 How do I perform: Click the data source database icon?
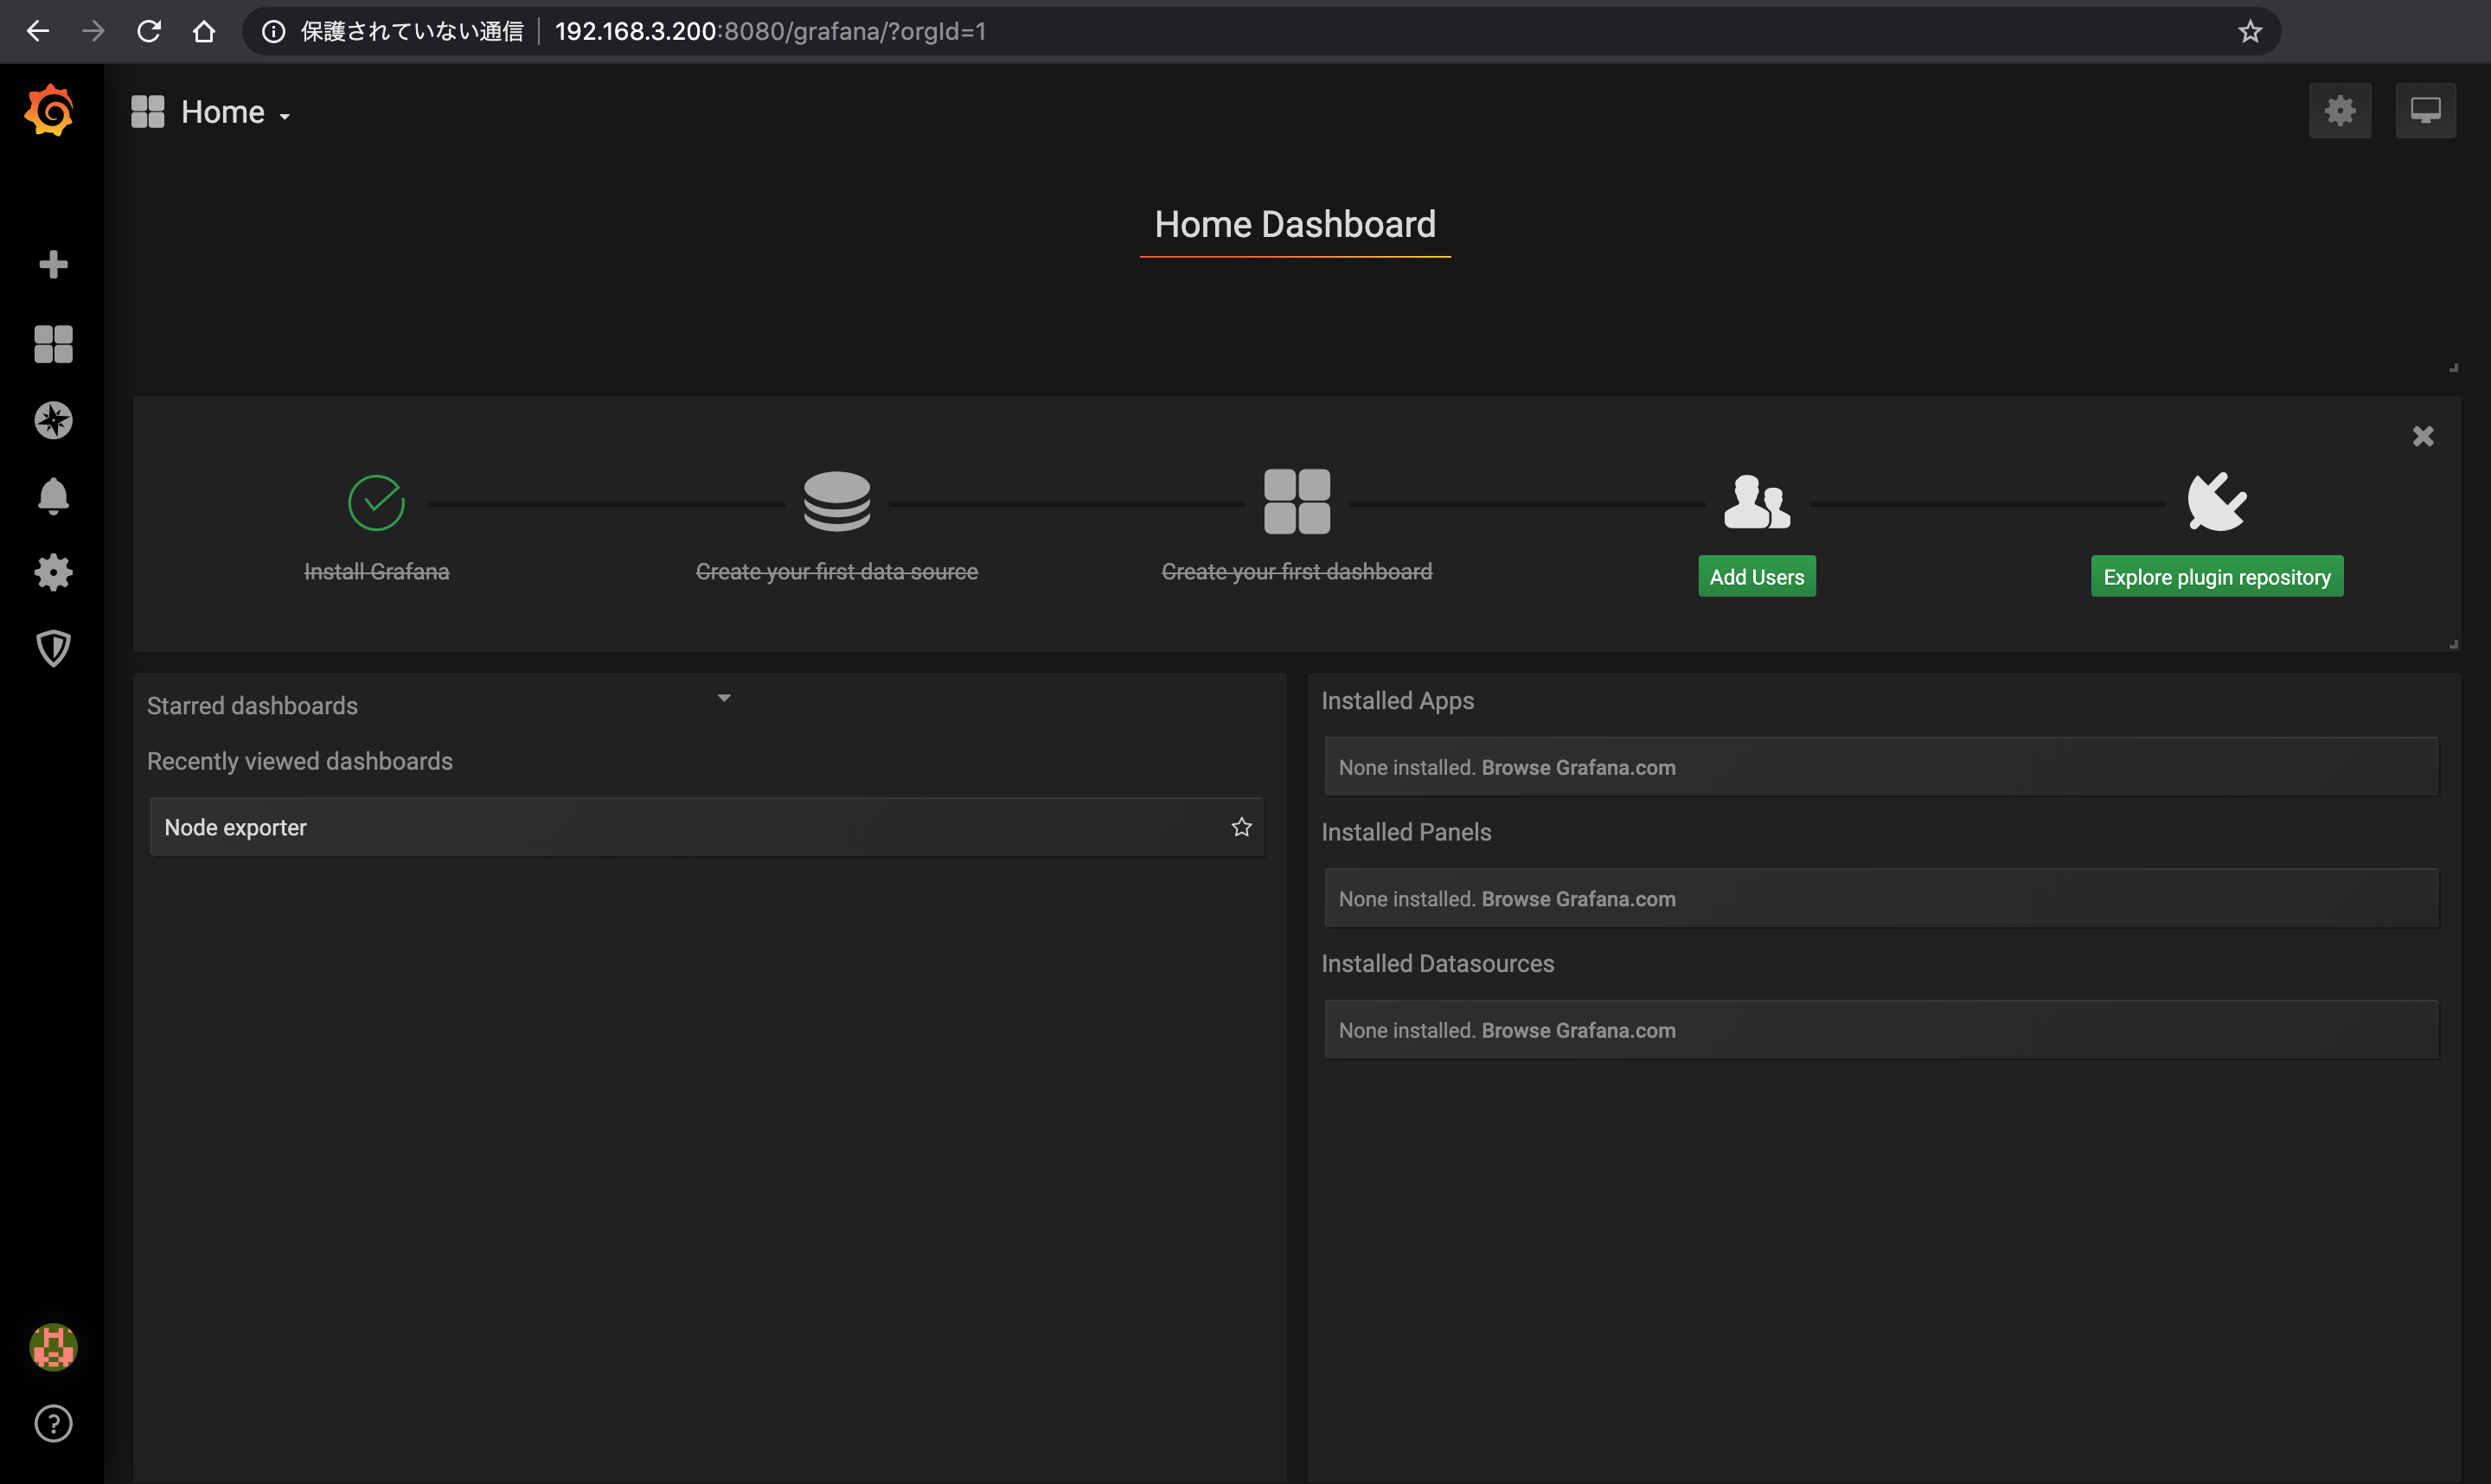837,501
